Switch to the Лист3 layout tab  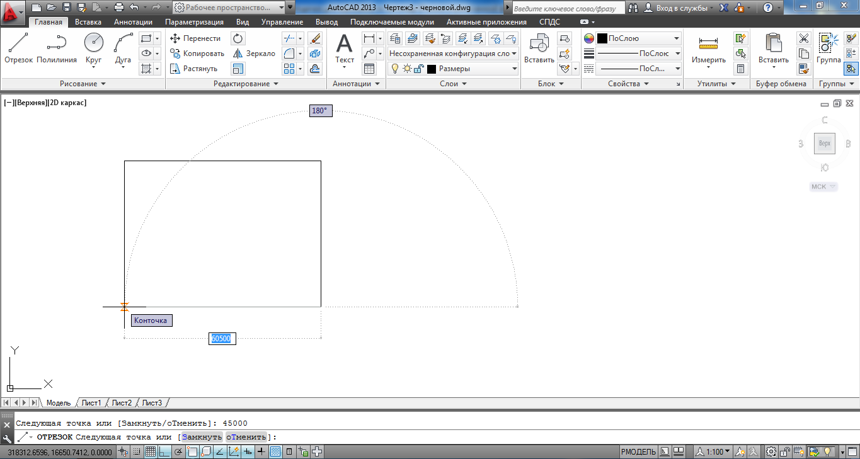[151, 403]
